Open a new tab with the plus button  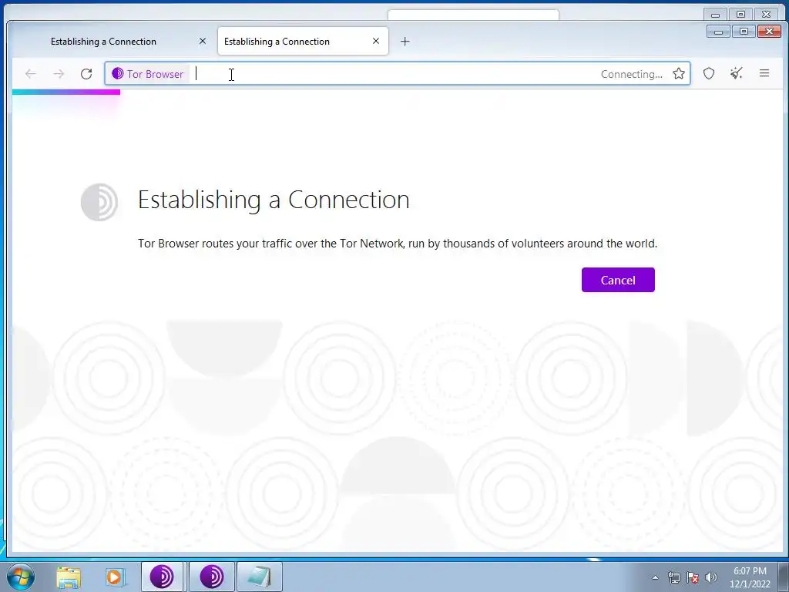pos(405,42)
